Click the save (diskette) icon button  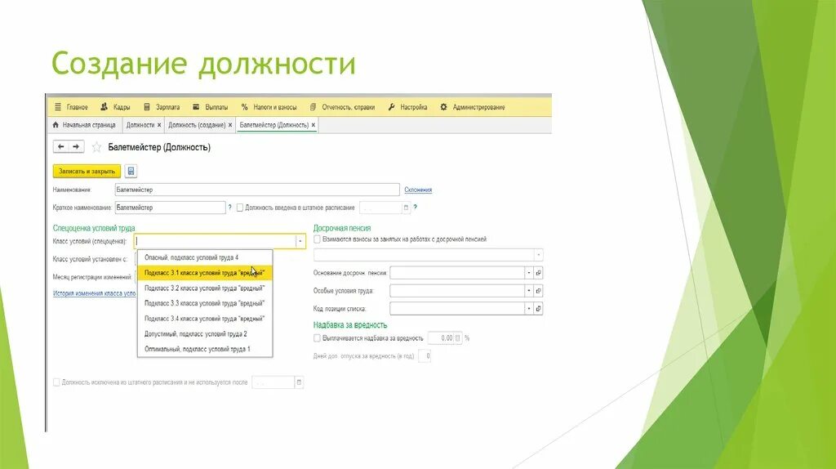[x=131, y=172]
